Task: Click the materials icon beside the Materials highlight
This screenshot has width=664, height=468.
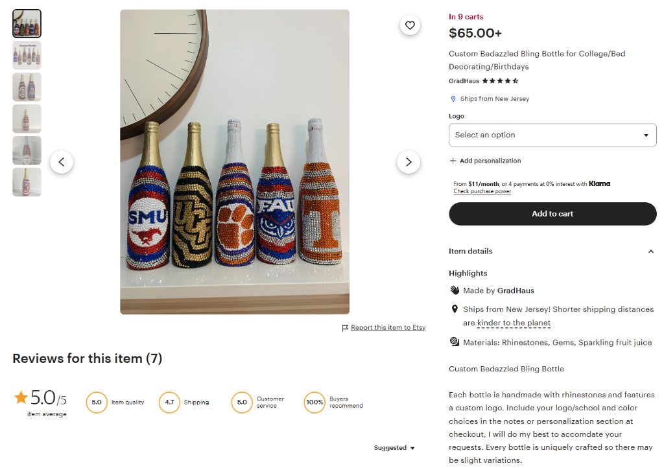Action: pos(454,342)
